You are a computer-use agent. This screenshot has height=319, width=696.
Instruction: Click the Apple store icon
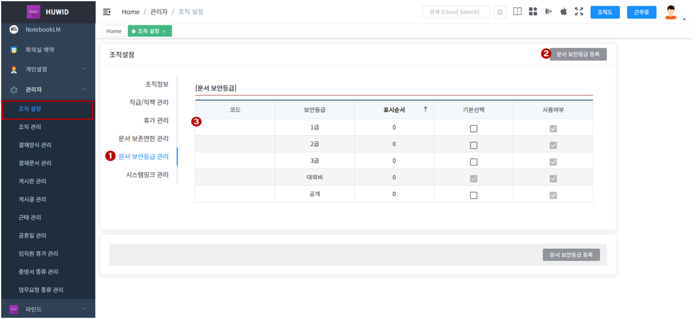[x=563, y=12]
